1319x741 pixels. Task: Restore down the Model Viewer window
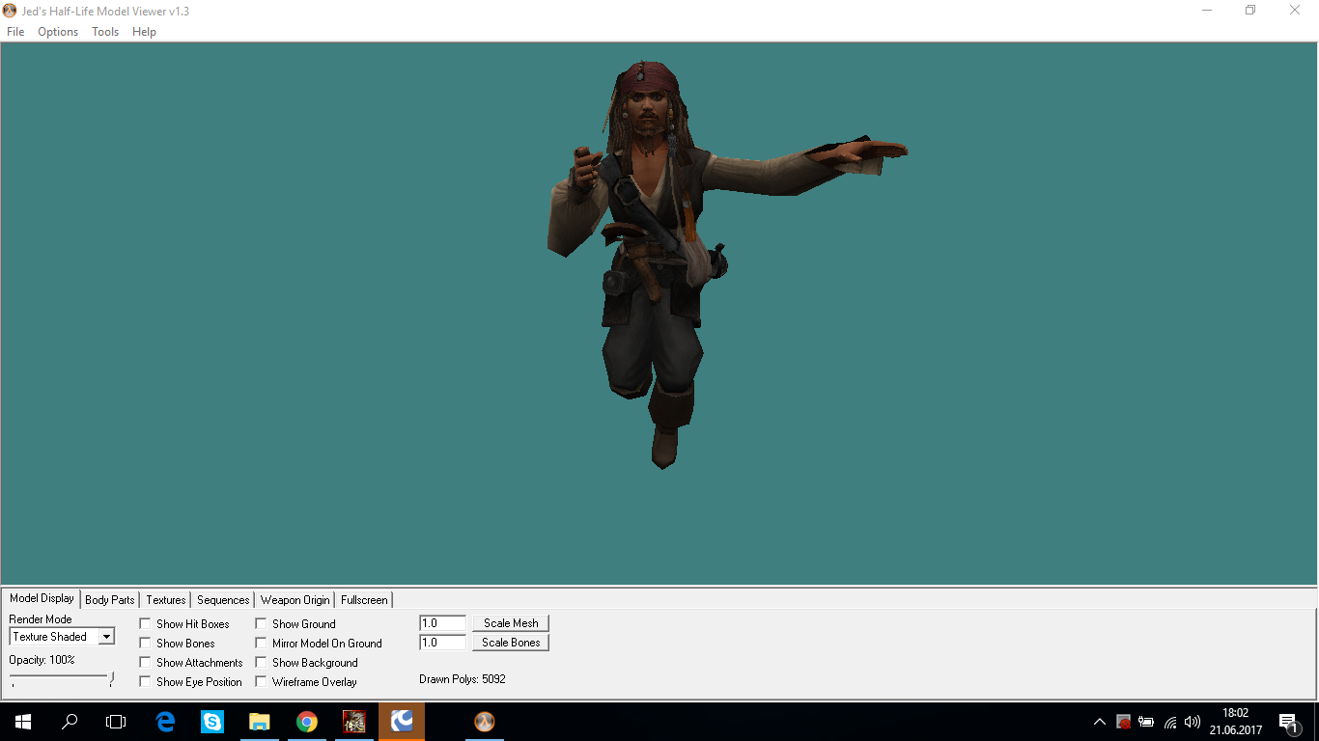click(1250, 11)
